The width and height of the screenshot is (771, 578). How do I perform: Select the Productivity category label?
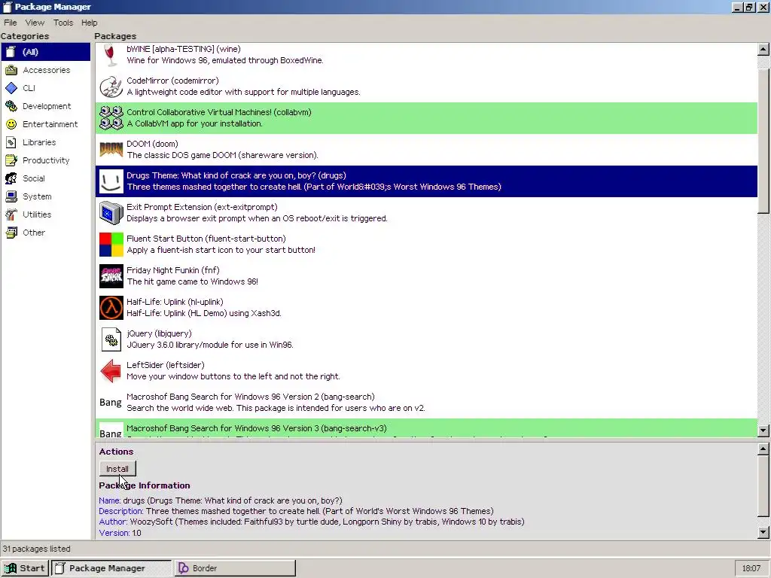coord(46,160)
